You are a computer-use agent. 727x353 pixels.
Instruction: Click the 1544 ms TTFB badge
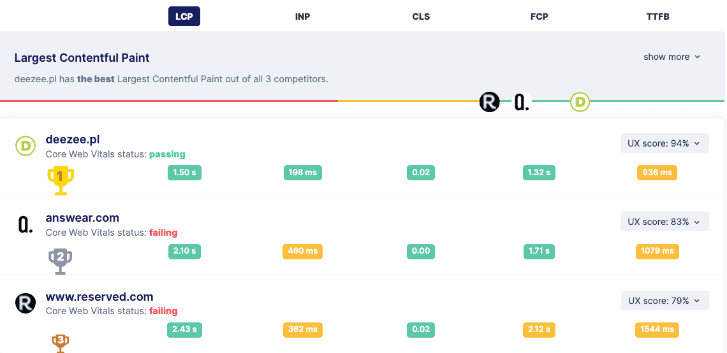point(657,329)
